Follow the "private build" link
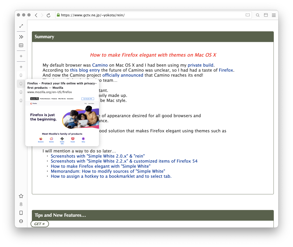The height and width of the screenshot is (247, 293). (201, 65)
